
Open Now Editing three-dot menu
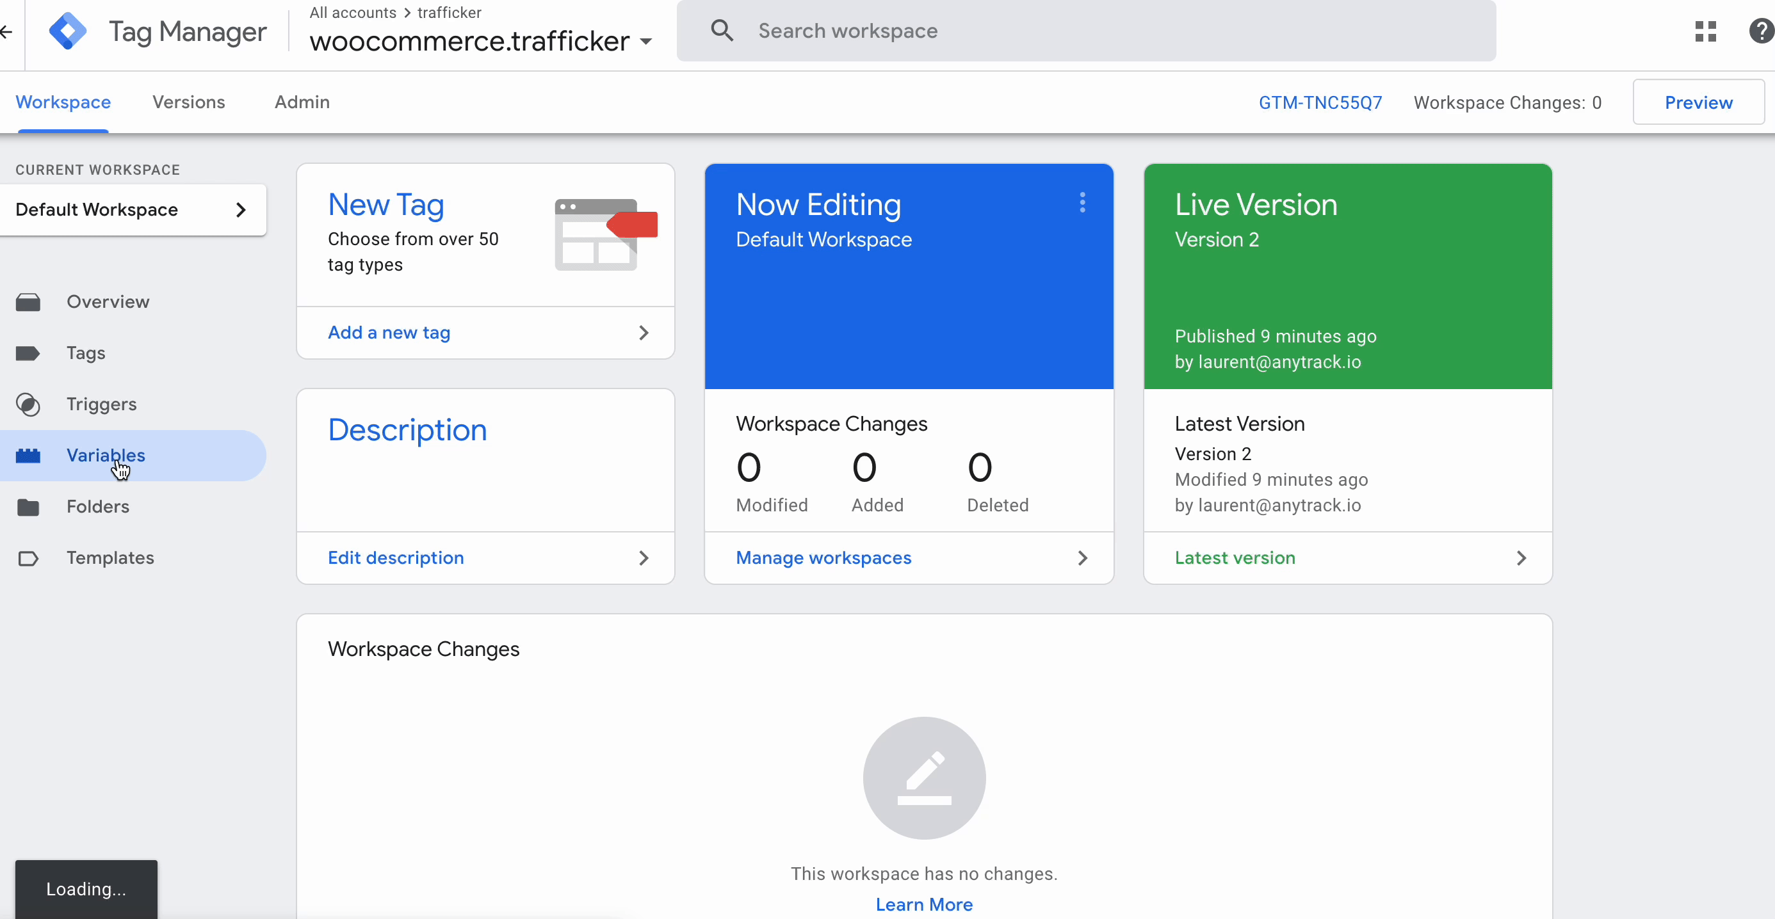click(x=1083, y=202)
